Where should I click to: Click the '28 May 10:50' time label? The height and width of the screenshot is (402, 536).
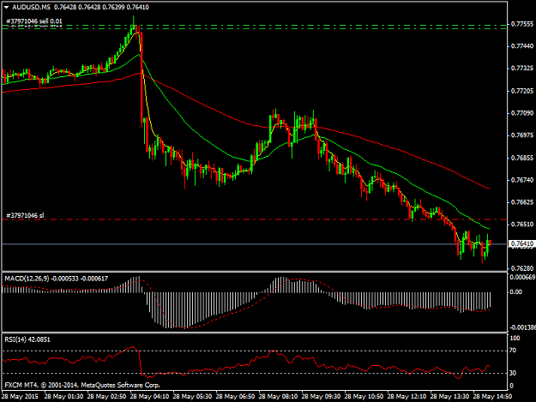point(364,397)
